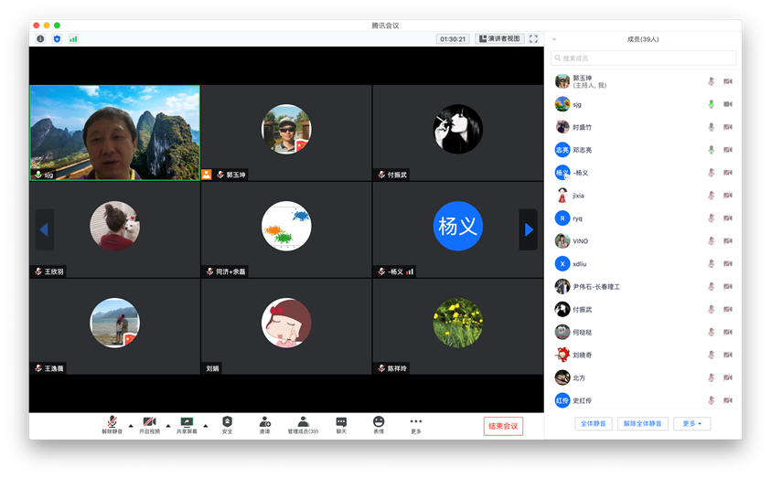Unmute yourself with the 解除静音 microphone
The width and height of the screenshot is (771, 478).
pos(112,423)
